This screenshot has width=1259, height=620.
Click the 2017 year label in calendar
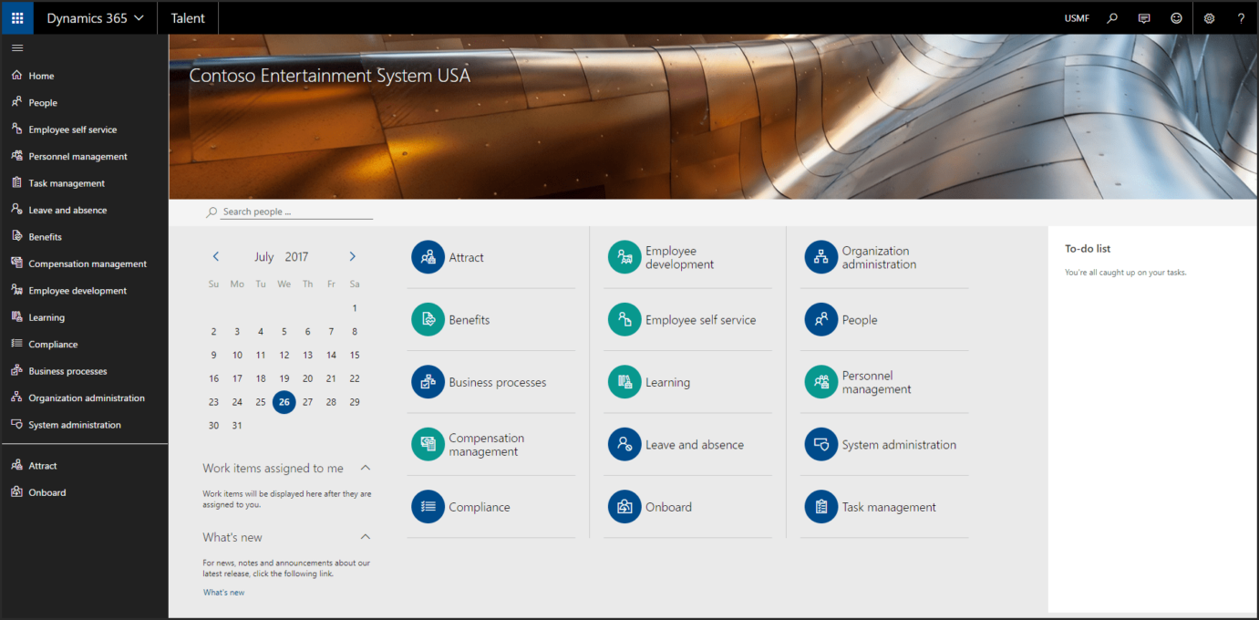(296, 257)
